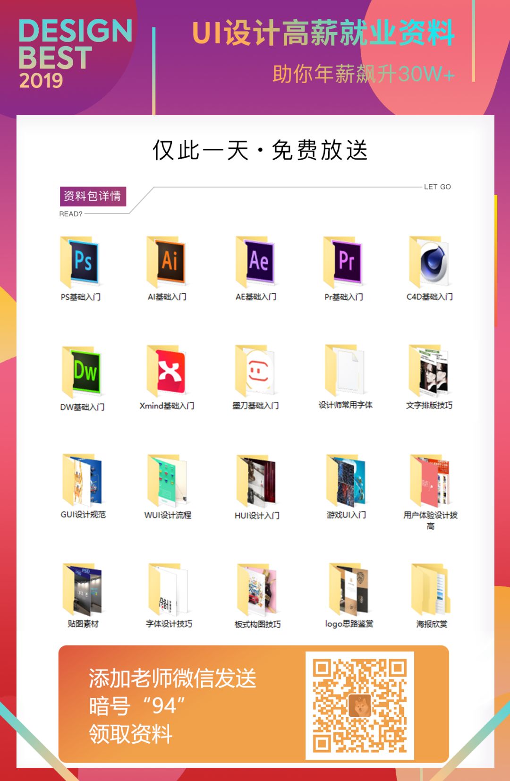
Task: Click the QR code image
Action: [x=360, y=705]
